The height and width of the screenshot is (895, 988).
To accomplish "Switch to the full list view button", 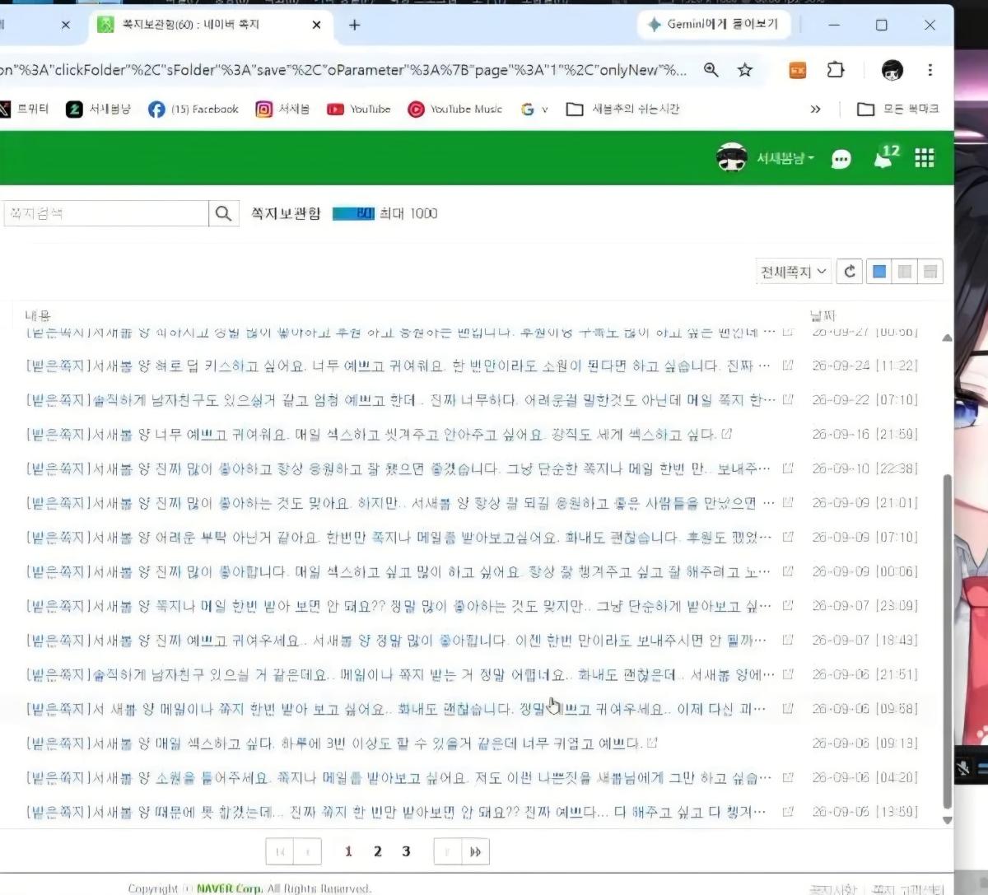I will 879,271.
